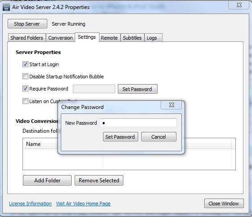Visit Air Video Home Page link
This screenshot has height=217, width=252.
[83, 203]
